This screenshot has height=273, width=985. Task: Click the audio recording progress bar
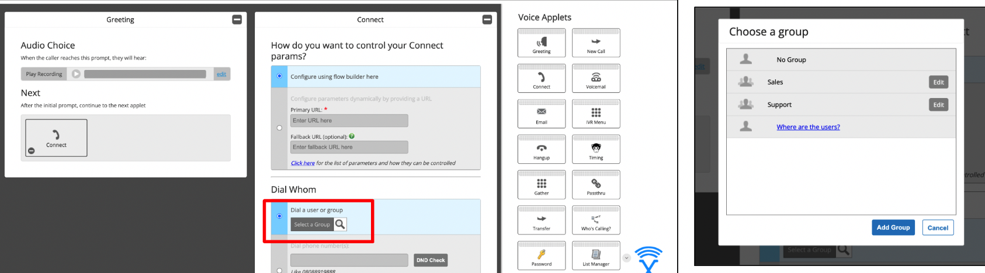point(145,74)
